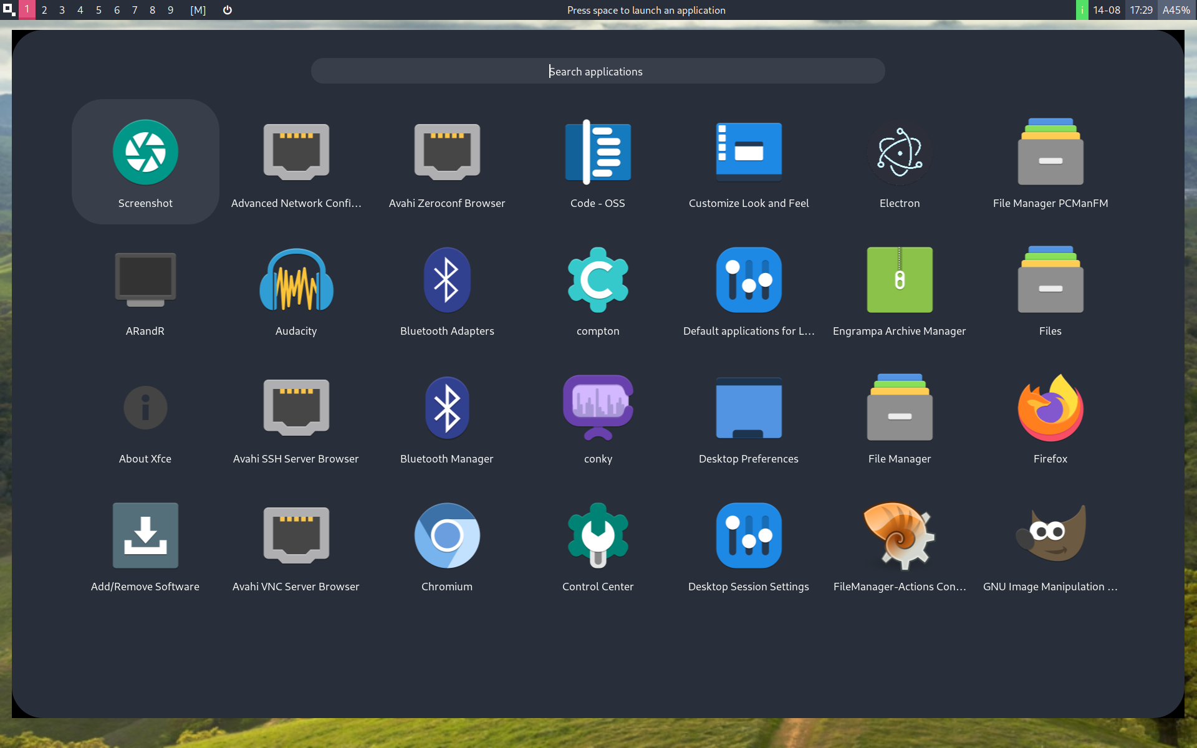1197x748 pixels.
Task: Click the 17:29 clock in panel
Action: pyautogui.click(x=1142, y=10)
